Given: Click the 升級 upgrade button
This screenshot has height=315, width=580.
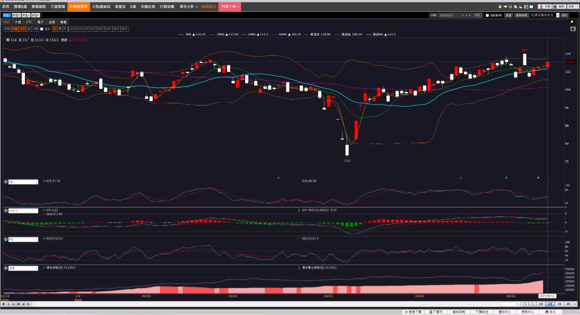Looking at the screenshot, I should click(x=545, y=6).
